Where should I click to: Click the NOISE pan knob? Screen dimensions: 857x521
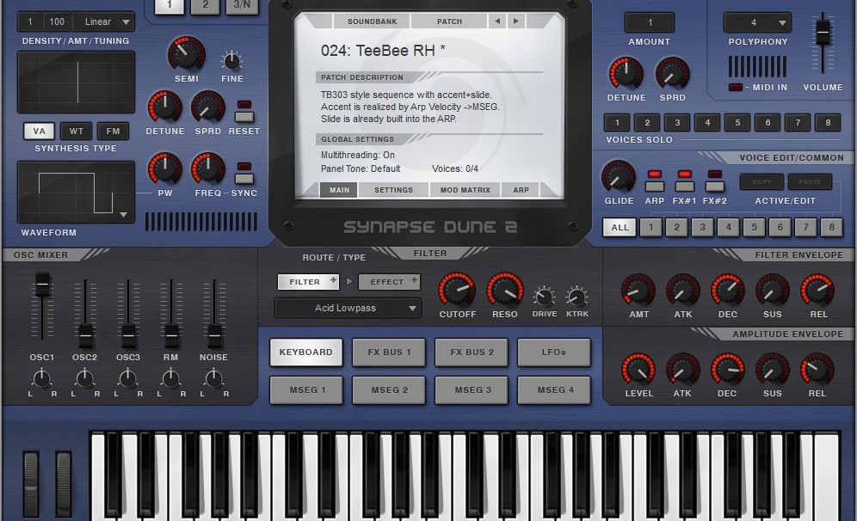point(213,378)
